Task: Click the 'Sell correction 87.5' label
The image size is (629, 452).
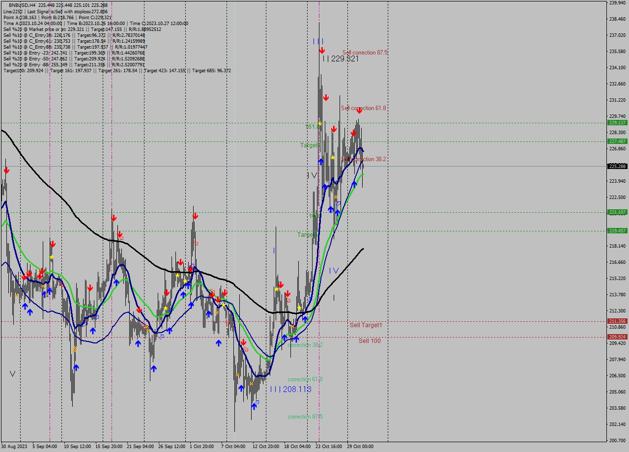Action: tap(365, 53)
